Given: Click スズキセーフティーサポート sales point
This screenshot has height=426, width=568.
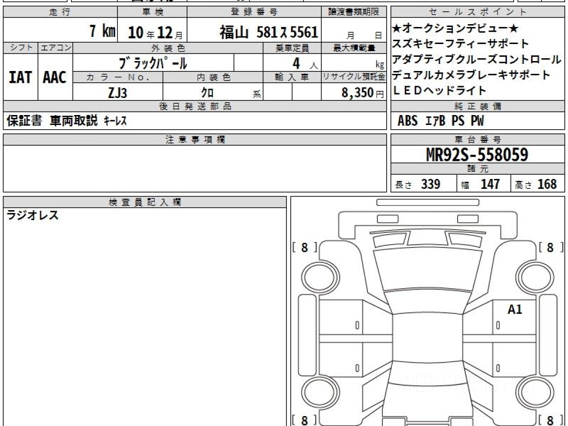Looking at the screenshot, I should coord(461,44).
